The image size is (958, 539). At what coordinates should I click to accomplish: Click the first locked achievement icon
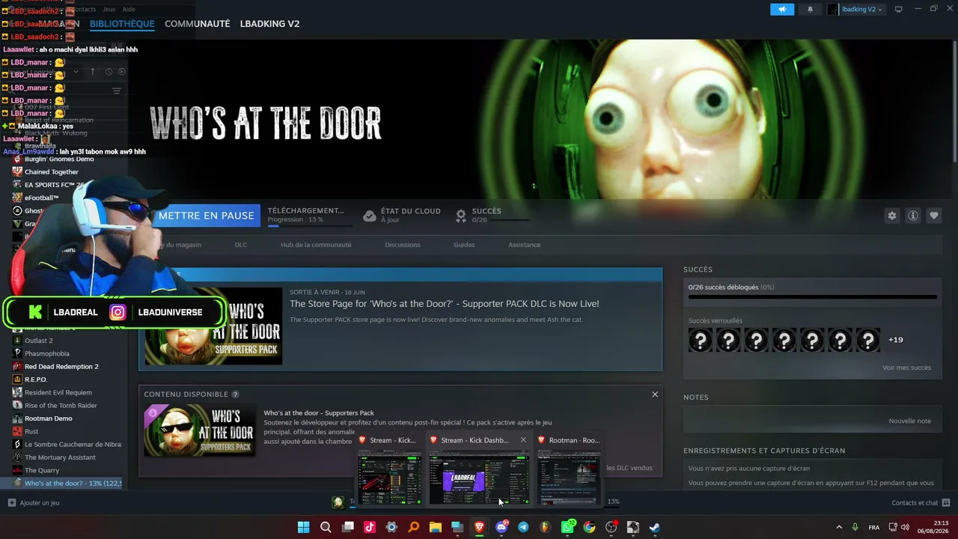point(701,341)
